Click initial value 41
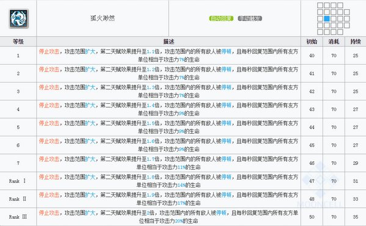 (x=312, y=73)
